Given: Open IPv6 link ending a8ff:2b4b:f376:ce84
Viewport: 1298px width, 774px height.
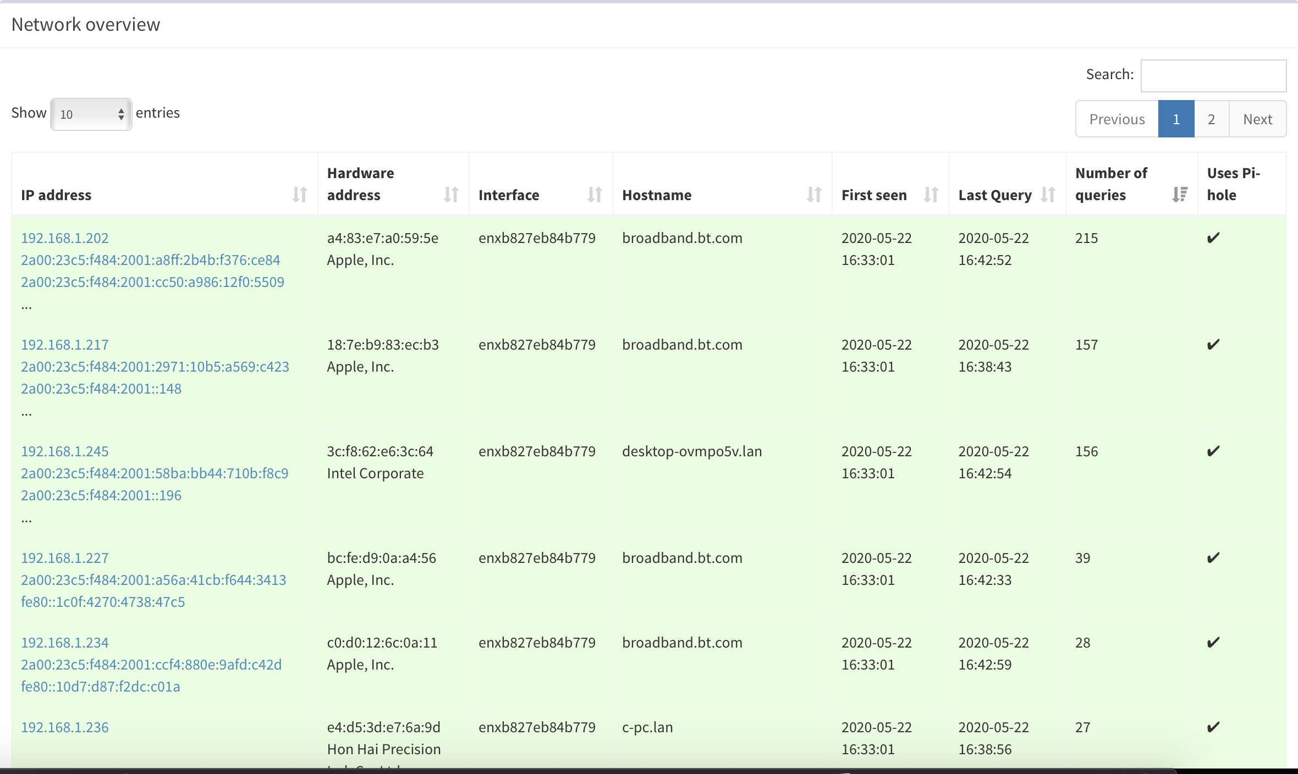Looking at the screenshot, I should 151,260.
